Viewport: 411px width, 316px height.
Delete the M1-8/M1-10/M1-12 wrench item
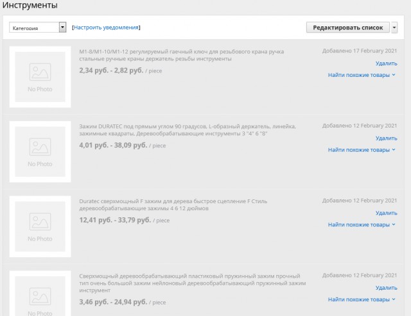tap(387, 63)
